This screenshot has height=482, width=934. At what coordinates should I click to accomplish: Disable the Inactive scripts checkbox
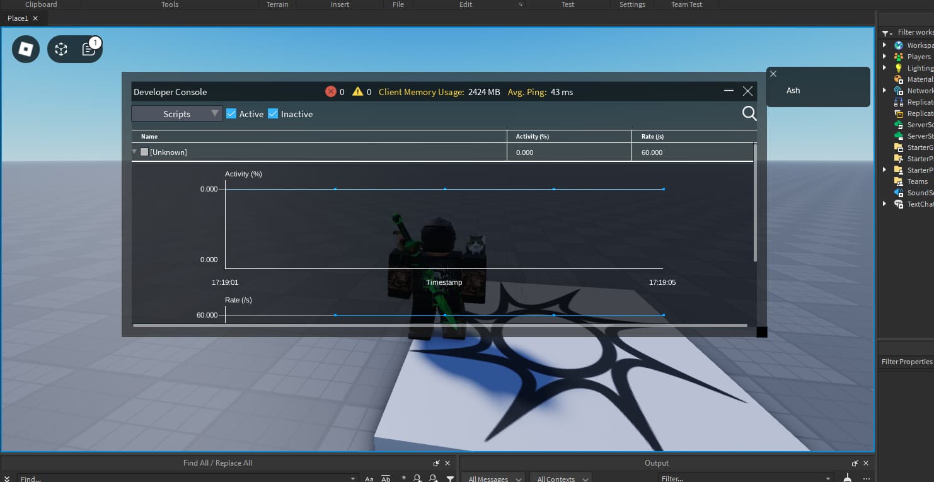tap(272, 113)
